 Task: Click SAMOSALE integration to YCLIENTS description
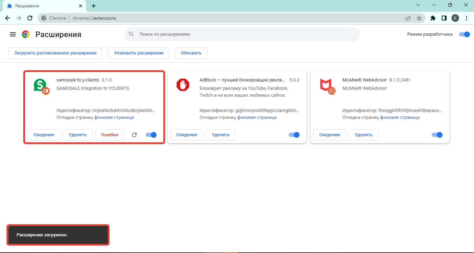pyautogui.click(x=93, y=88)
